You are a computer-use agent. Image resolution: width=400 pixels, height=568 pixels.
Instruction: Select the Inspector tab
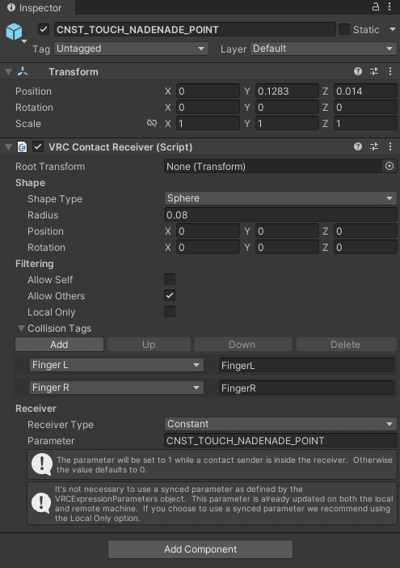[35, 7]
